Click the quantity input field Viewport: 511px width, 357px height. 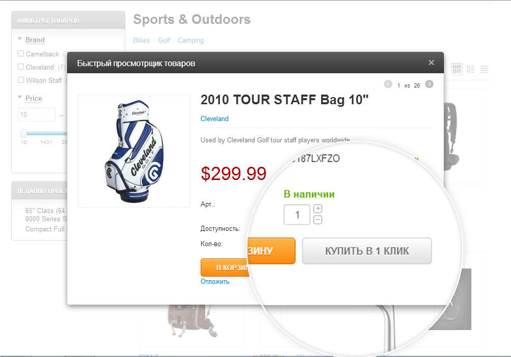click(297, 215)
